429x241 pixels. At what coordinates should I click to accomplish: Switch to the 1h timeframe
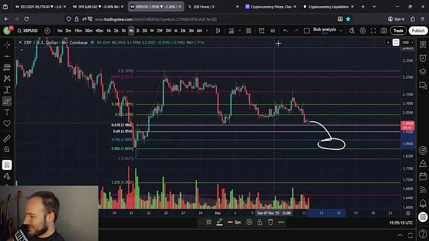pyautogui.click(x=108, y=30)
